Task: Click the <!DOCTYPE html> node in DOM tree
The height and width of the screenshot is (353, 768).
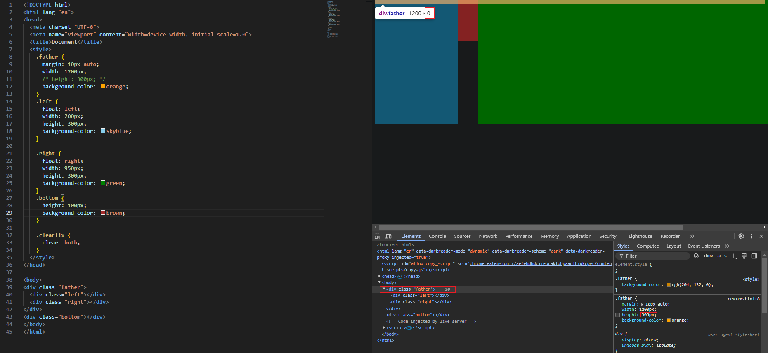Action: click(x=395, y=245)
